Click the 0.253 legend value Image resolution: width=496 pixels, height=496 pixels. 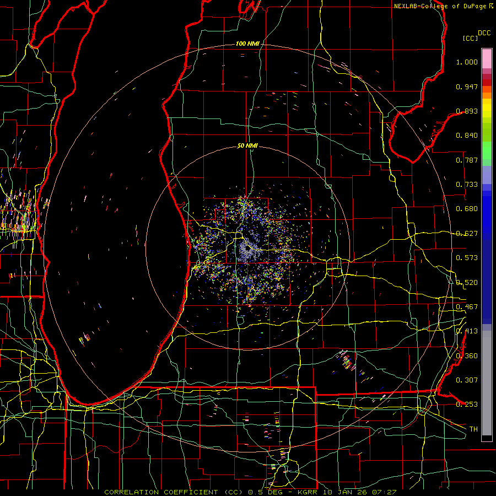(467, 405)
